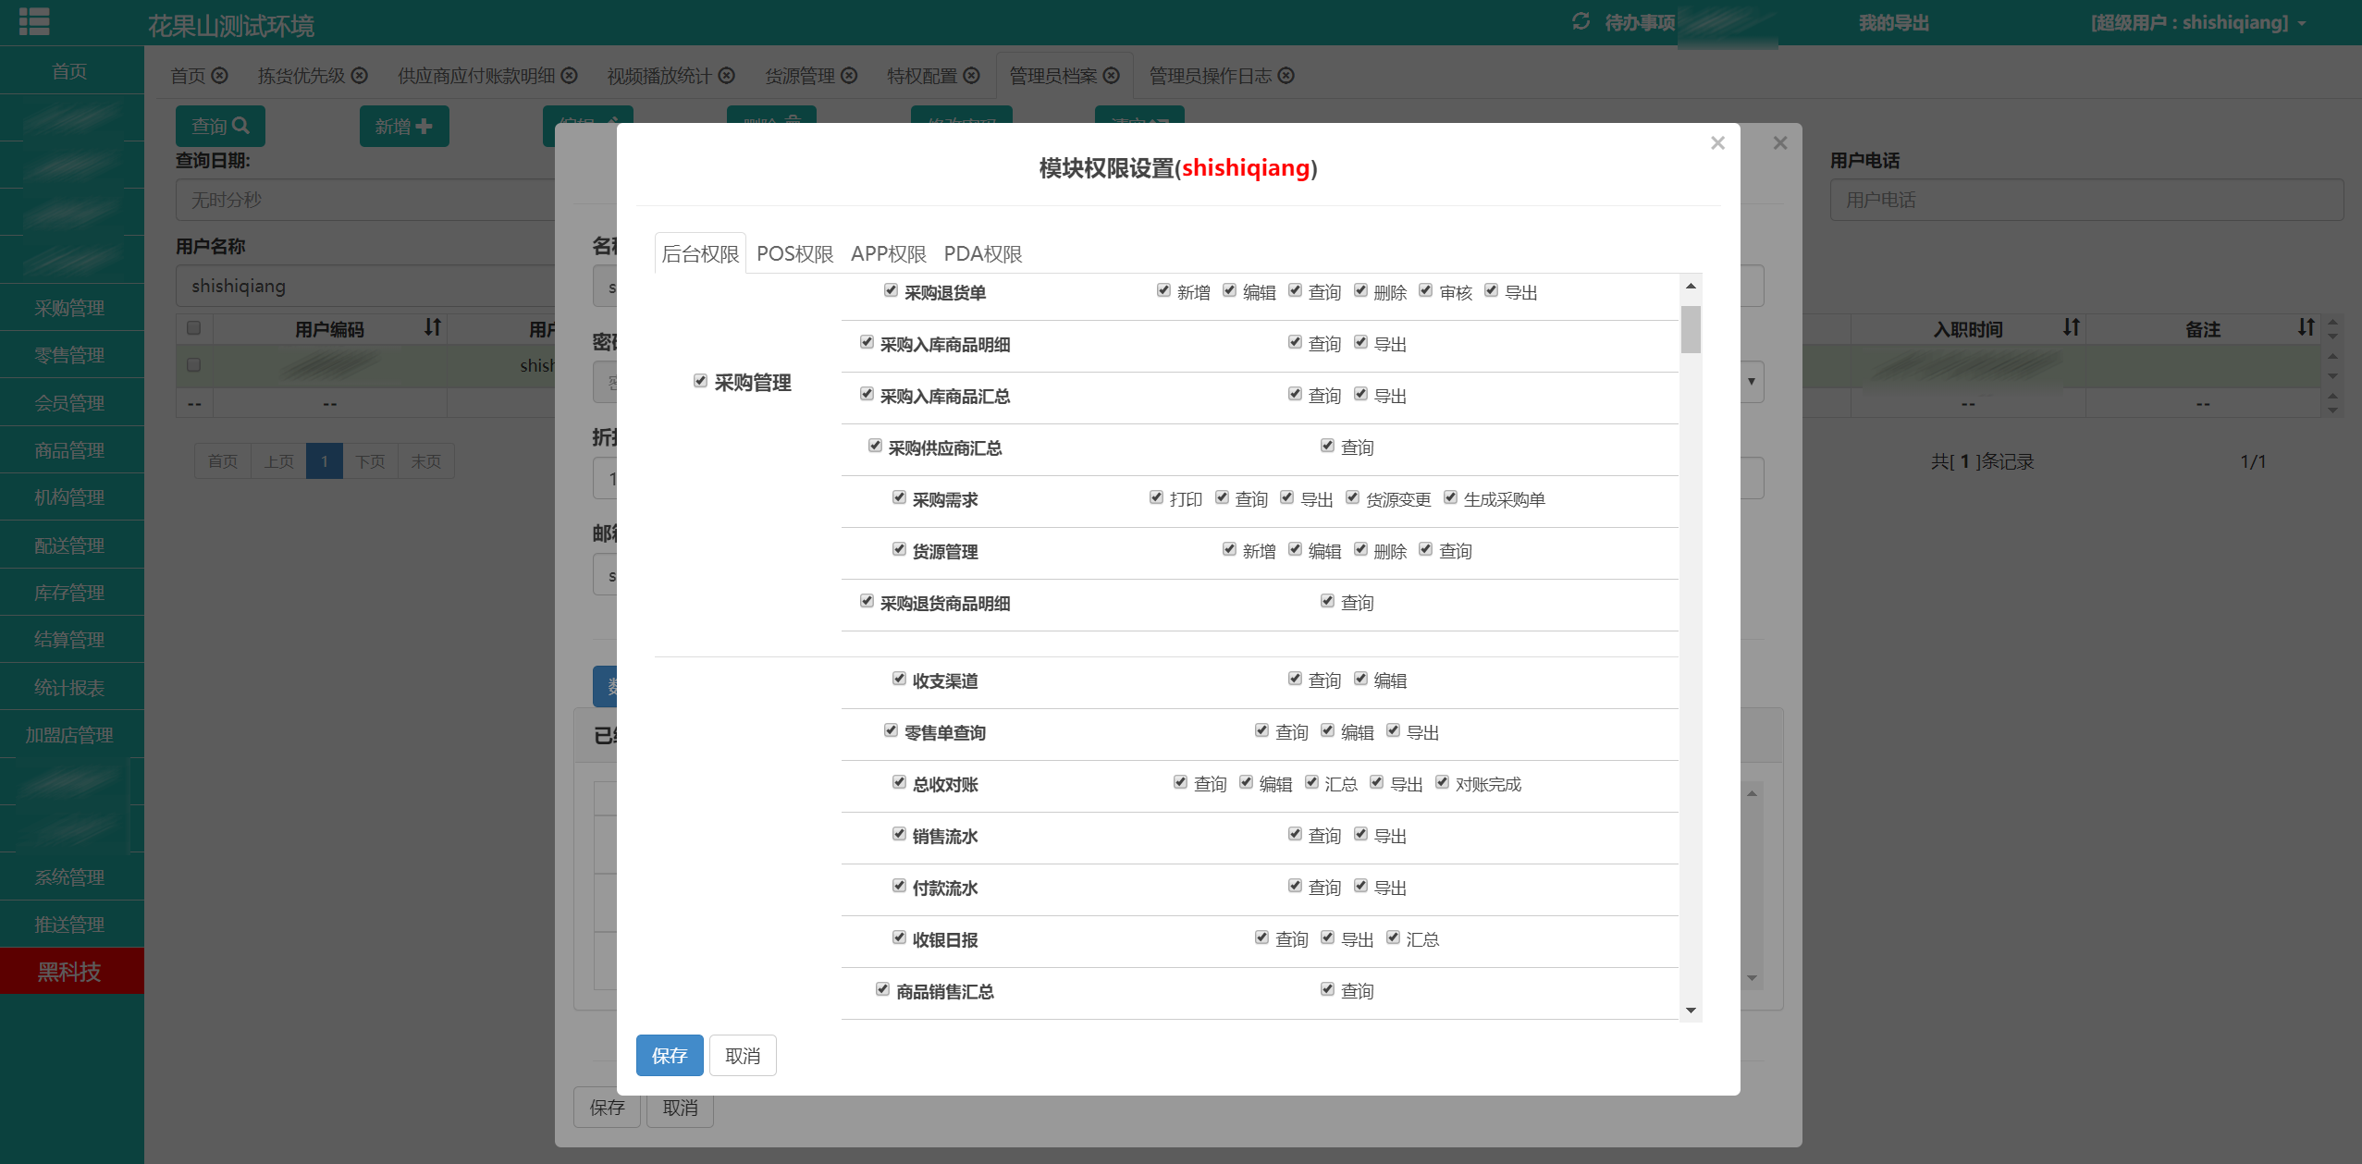Close the 管理员操作日志 tab x icon
2362x1164 pixels.
point(1286,75)
